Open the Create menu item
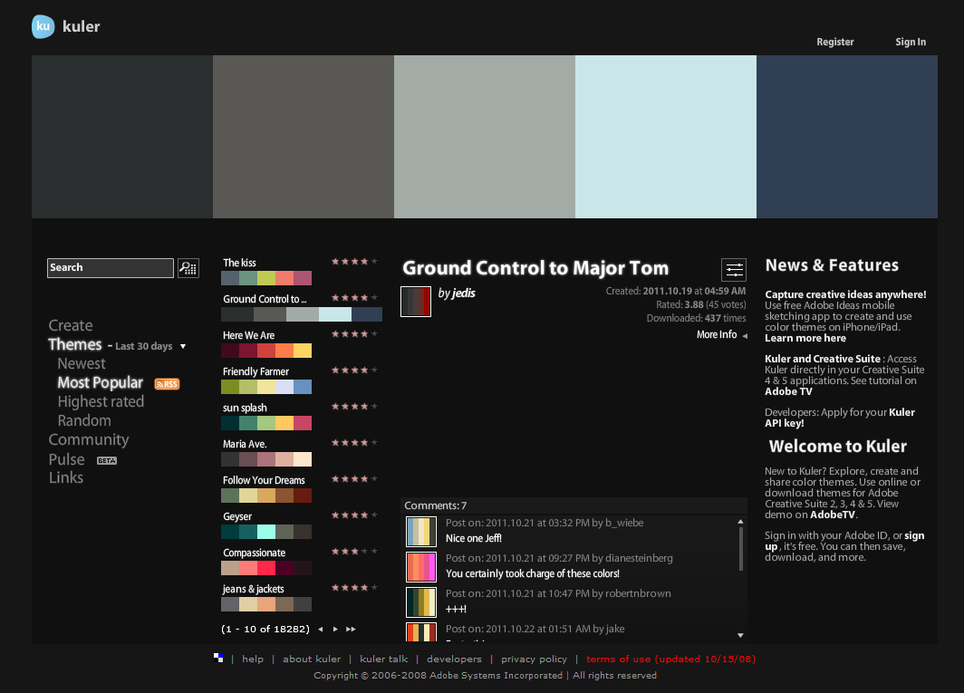Image resolution: width=964 pixels, height=693 pixels. (x=71, y=325)
